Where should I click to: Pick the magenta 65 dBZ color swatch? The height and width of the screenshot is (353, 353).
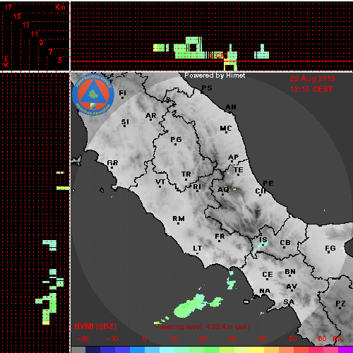(x=345, y=349)
